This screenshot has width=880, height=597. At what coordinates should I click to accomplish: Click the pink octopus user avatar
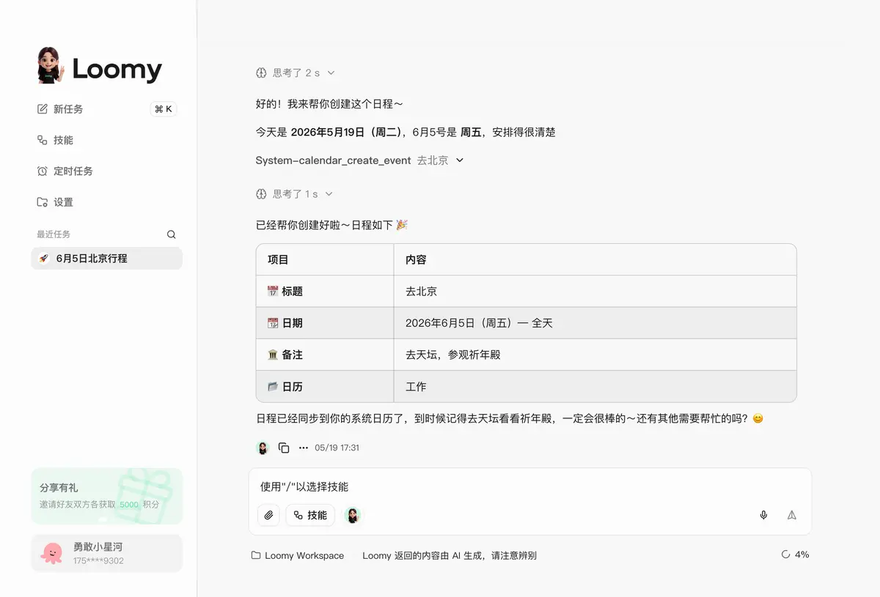click(52, 553)
